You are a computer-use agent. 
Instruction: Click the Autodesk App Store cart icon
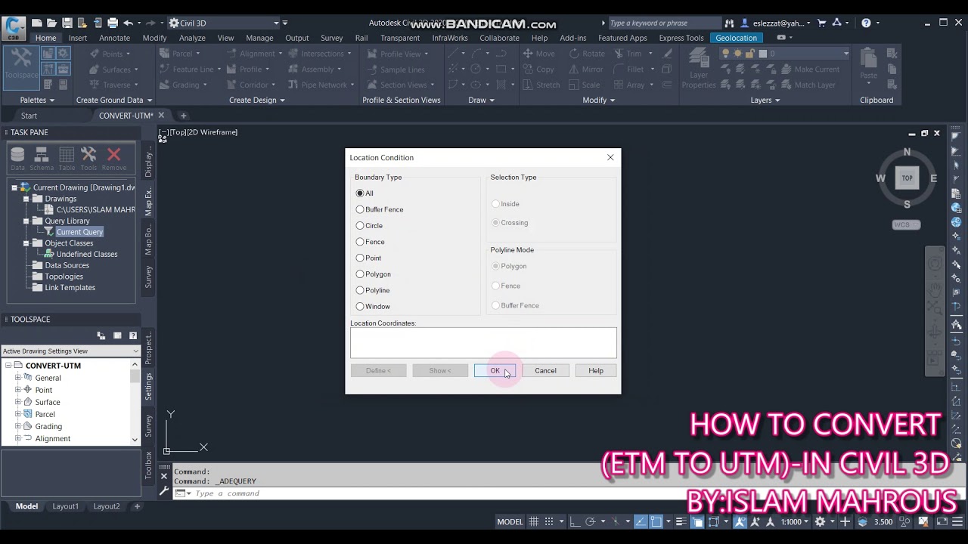tap(822, 23)
